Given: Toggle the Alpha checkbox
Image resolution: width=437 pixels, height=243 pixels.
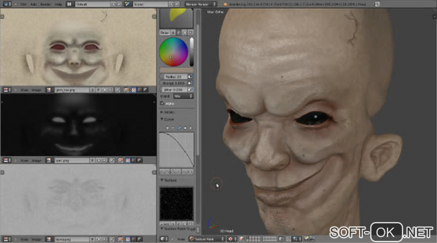Looking at the screenshot, I should 162,103.
